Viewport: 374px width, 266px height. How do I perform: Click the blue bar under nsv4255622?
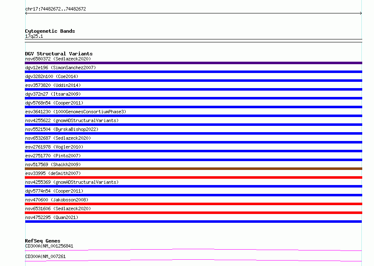(193, 125)
